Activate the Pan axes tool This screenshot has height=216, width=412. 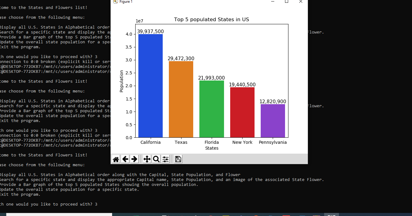(147, 159)
